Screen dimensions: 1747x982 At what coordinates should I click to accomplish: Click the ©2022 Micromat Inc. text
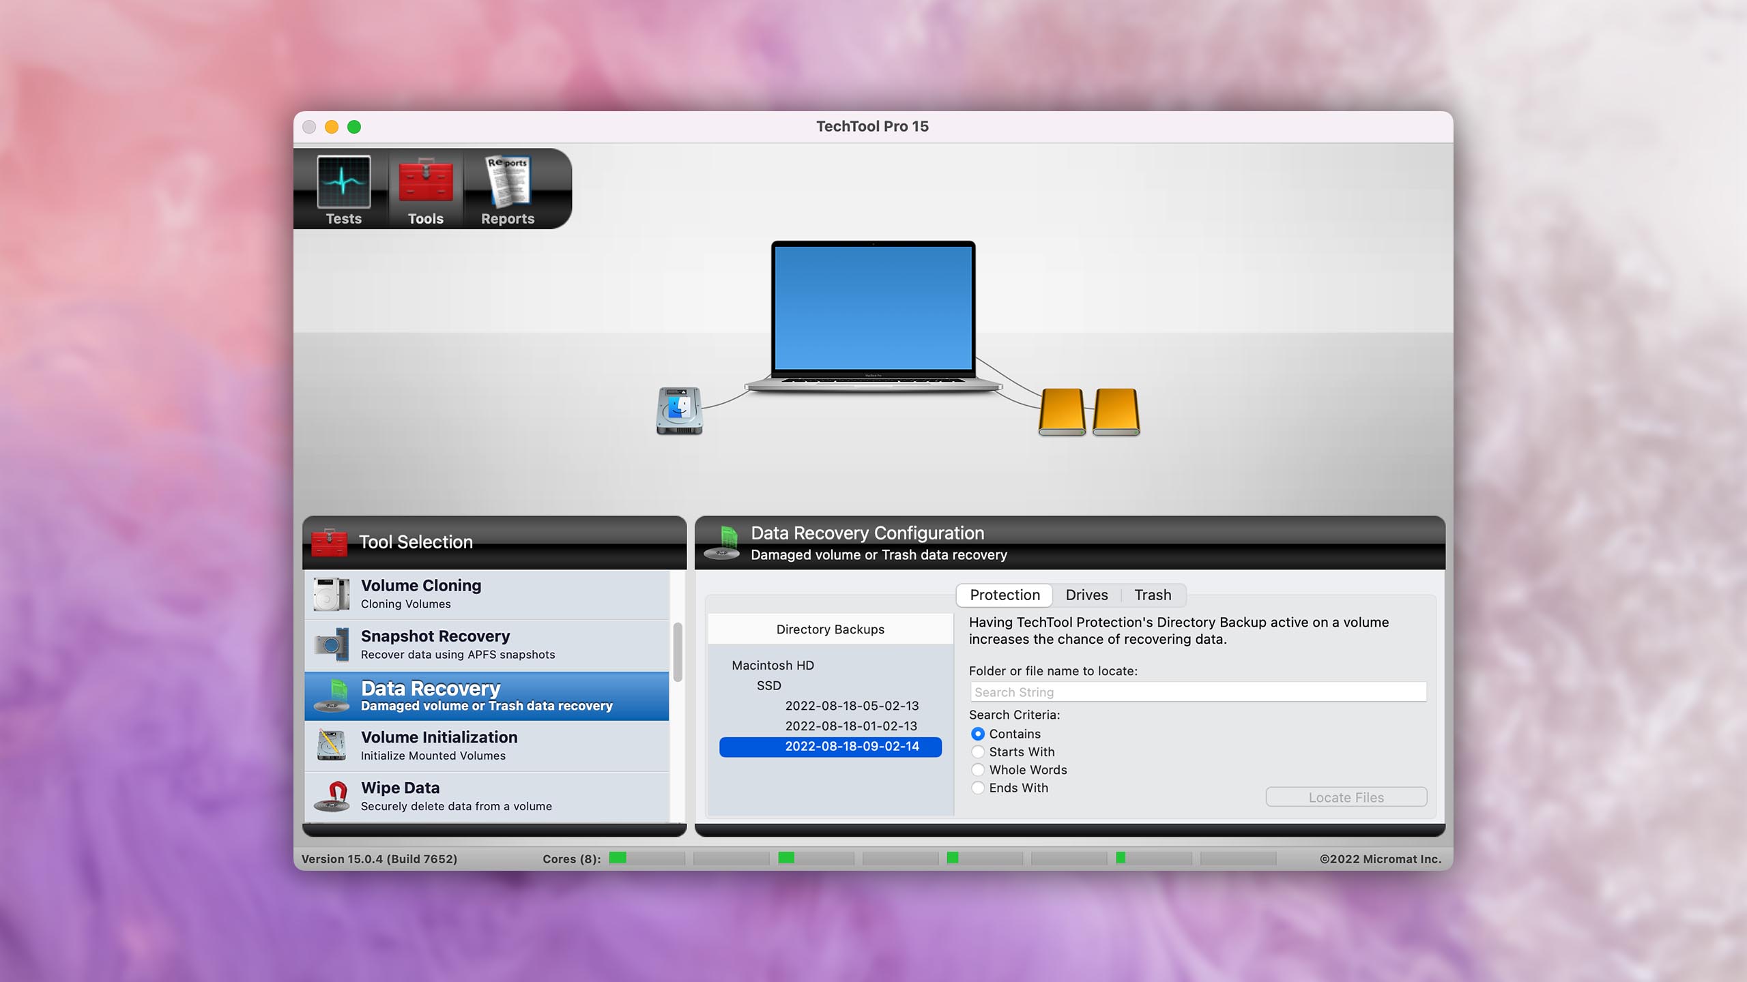(1381, 859)
